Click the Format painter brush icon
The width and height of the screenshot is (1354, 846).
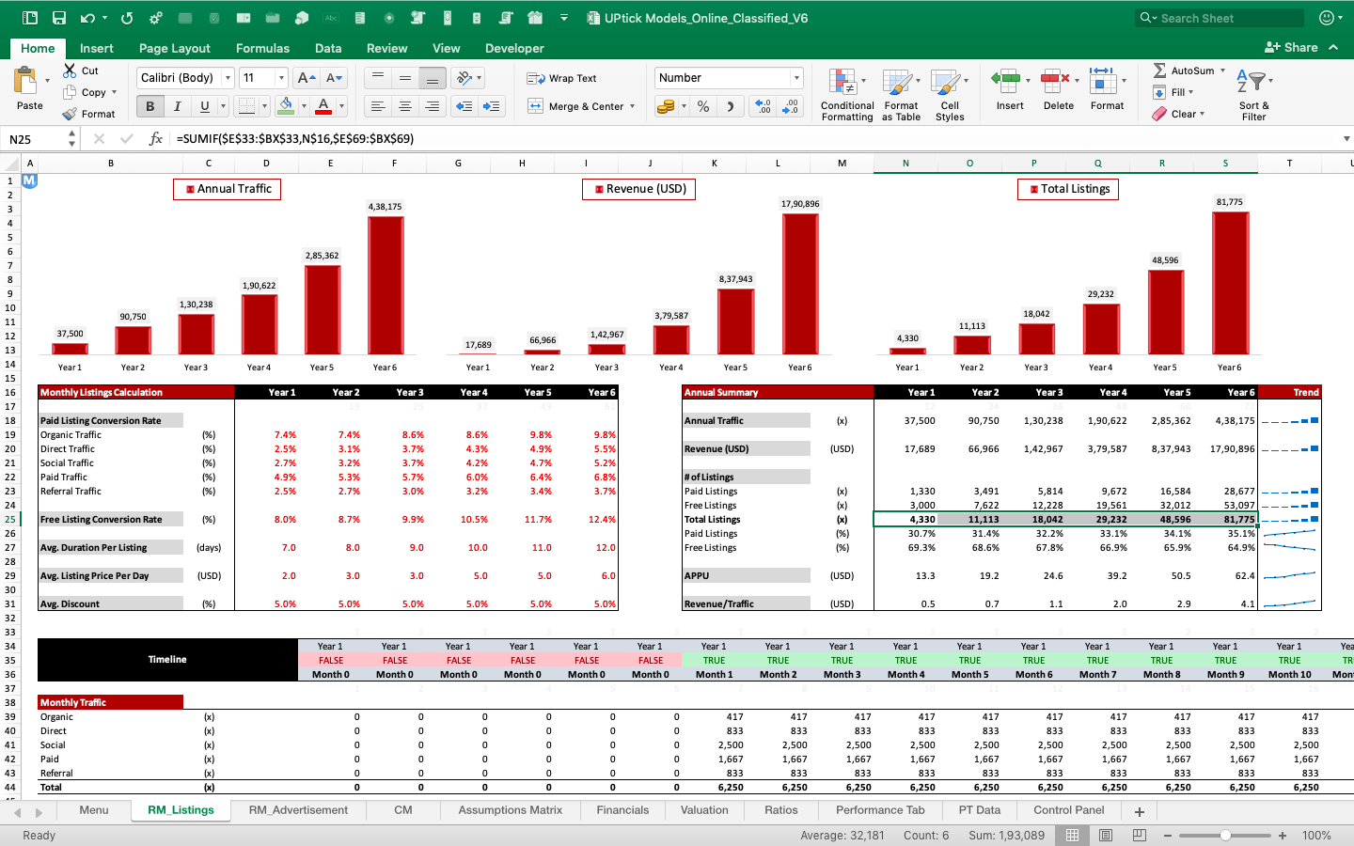point(70,114)
